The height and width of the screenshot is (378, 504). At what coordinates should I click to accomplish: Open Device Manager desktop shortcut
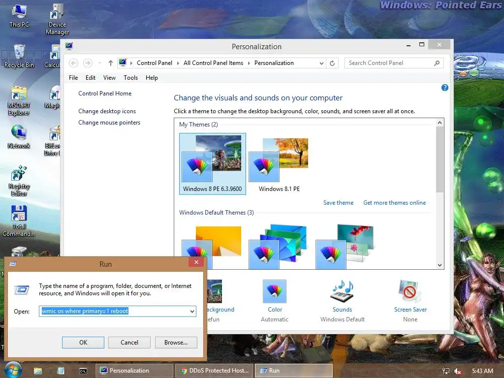(x=57, y=19)
